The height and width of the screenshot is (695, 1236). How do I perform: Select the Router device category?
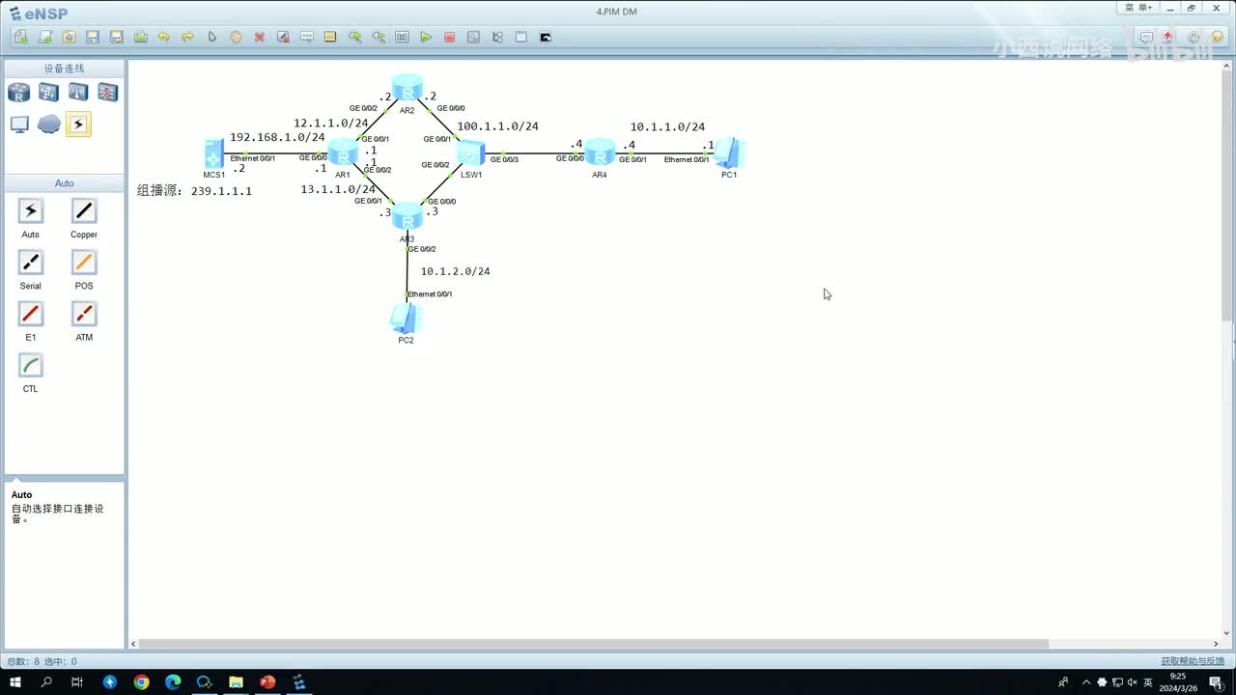[x=18, y=93]
